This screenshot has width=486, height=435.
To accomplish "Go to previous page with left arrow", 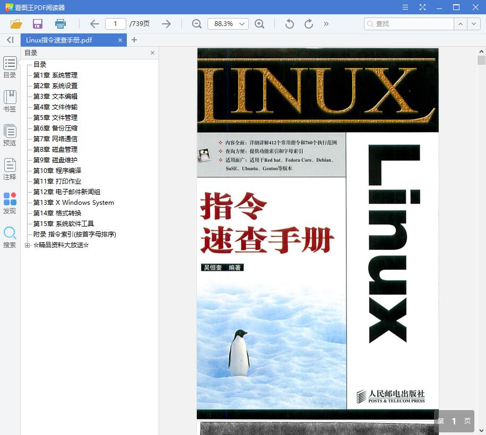I will click(x=94, y=24).
